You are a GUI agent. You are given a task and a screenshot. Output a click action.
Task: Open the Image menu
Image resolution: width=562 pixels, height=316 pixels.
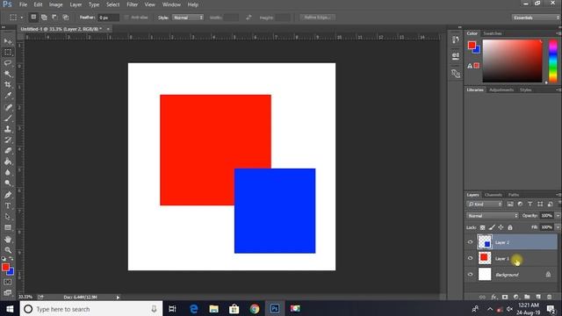point(55,4)
